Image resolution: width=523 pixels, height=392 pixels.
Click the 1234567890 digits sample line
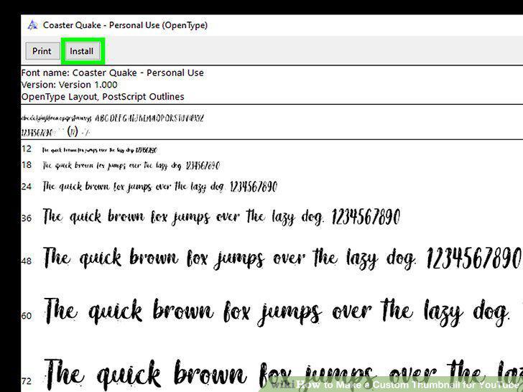pos(55,132)
